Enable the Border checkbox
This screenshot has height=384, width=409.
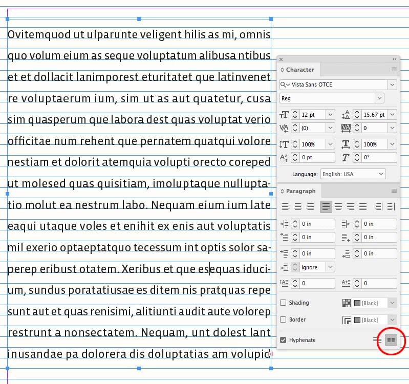[283, 319]
